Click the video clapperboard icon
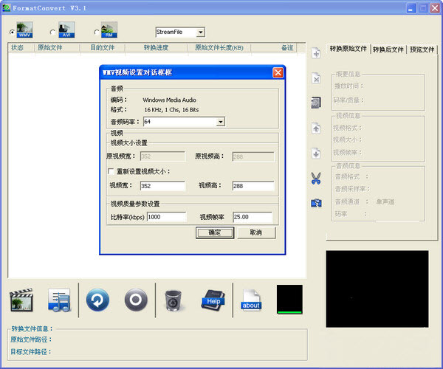 [x=21, y=300]
